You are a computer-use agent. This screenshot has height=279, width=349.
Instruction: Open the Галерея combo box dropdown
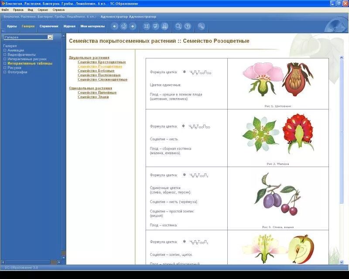coord(50,37)
